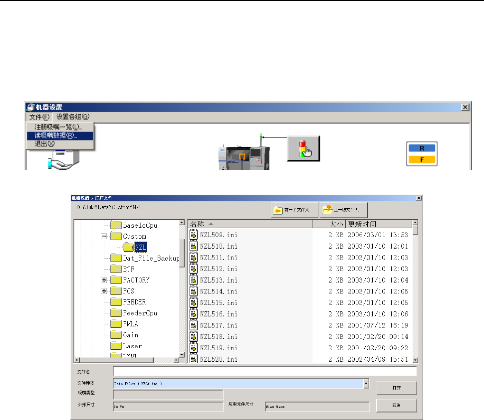Sort by 更新时间 column header

pyautogui.click(x=379, y=224)
